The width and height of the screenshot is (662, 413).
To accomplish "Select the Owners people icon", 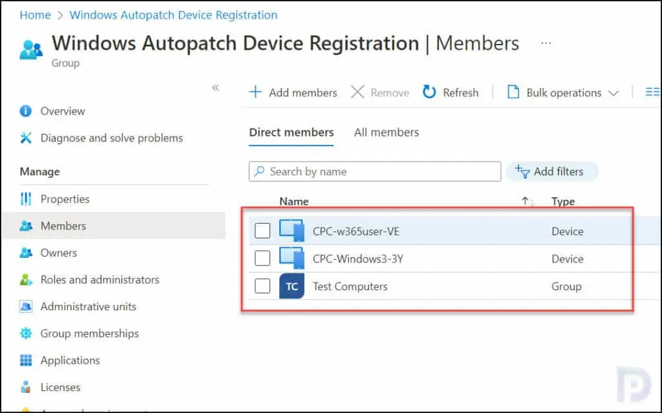I will [x=26, y=253].
